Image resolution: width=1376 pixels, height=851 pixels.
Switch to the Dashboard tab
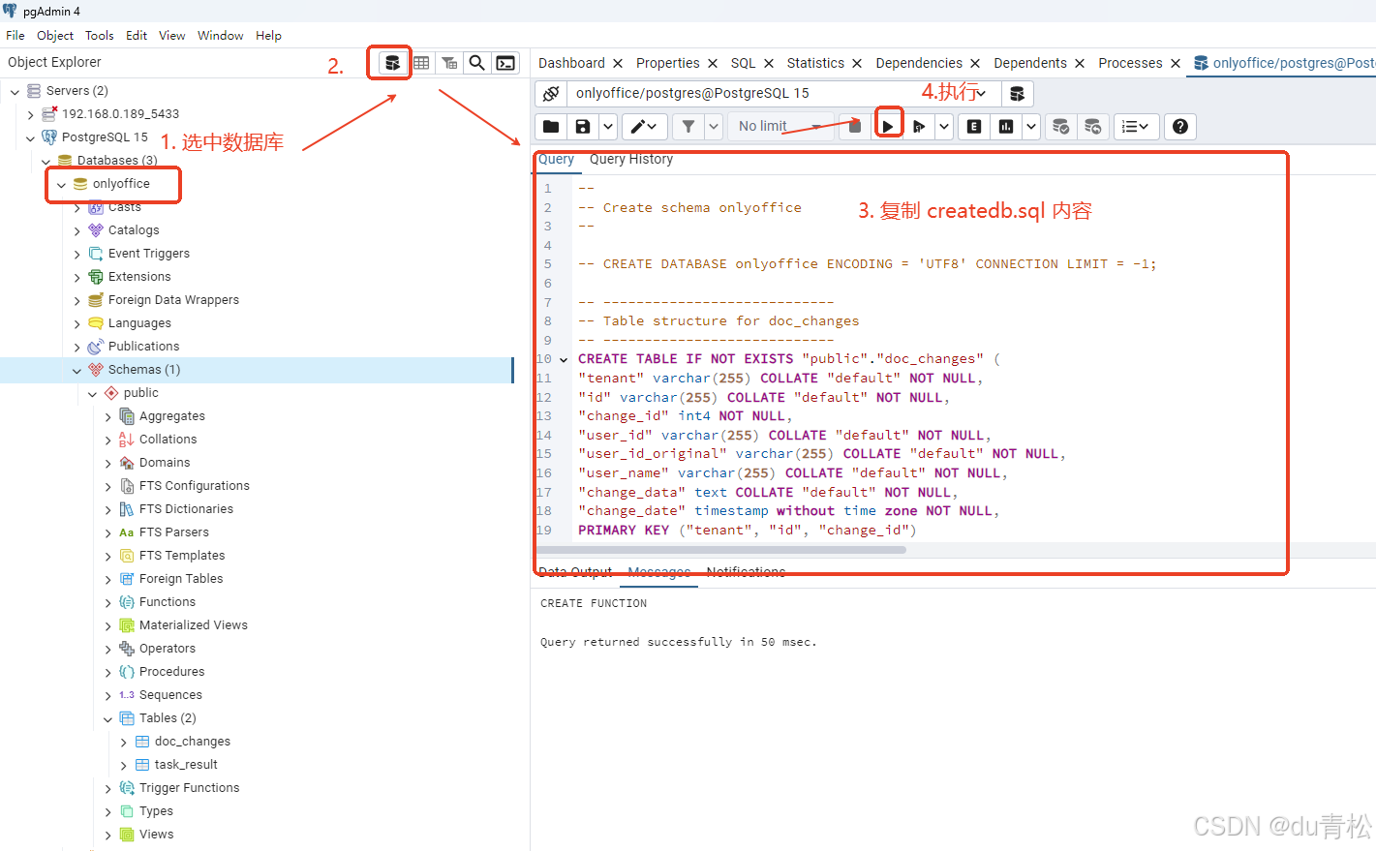[571, 63]
